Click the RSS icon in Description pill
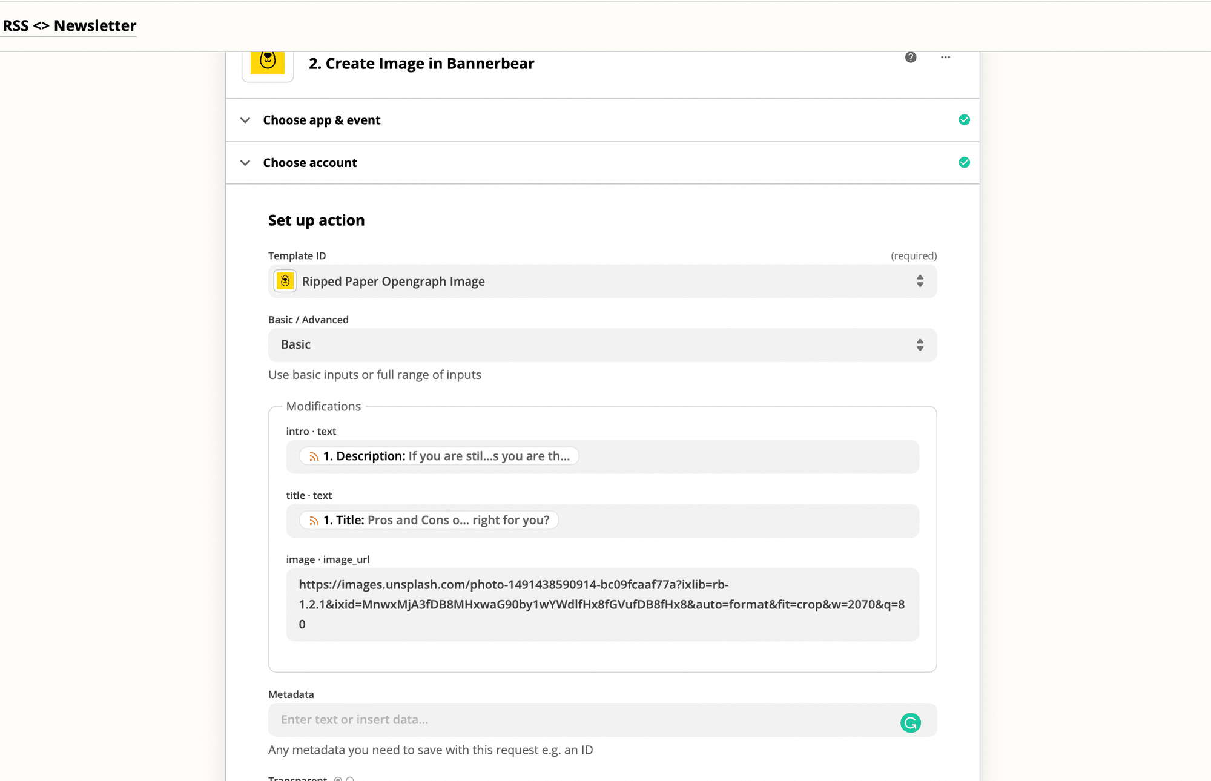The width and height of the screenshot is (1211, 781). [314, 456]
